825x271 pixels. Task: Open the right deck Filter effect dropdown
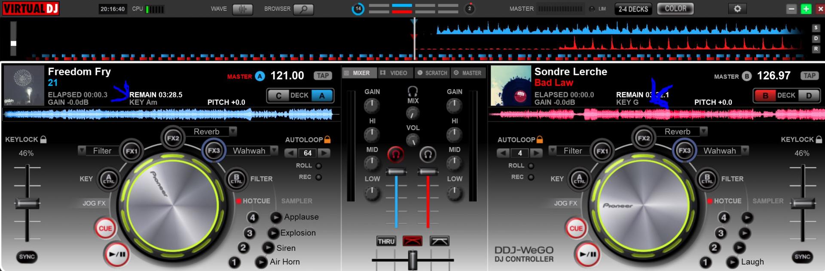553,151
